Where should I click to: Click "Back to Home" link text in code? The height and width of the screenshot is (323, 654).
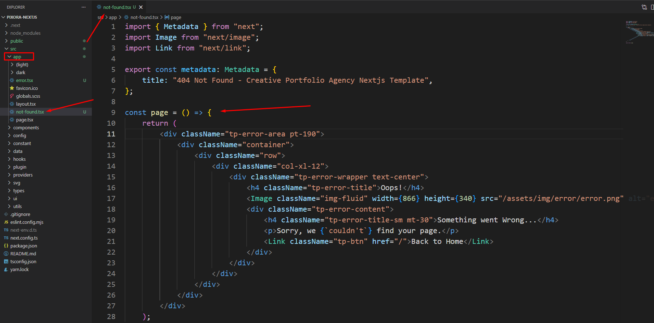(x=437, y=241)
